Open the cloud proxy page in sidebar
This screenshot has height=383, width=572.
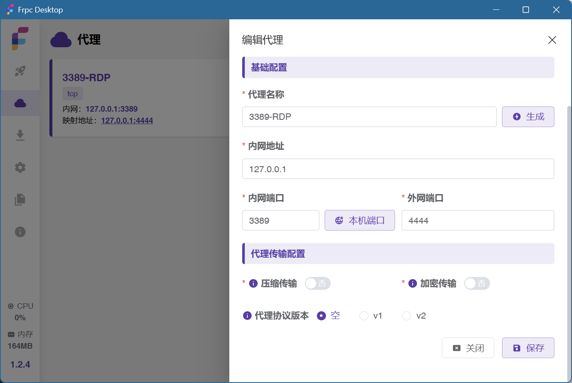(20, 103)
